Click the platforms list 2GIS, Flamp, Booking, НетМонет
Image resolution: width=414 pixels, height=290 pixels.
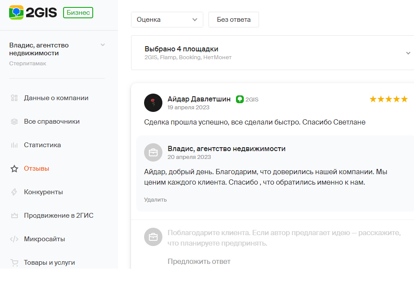(x=188, y=57)
